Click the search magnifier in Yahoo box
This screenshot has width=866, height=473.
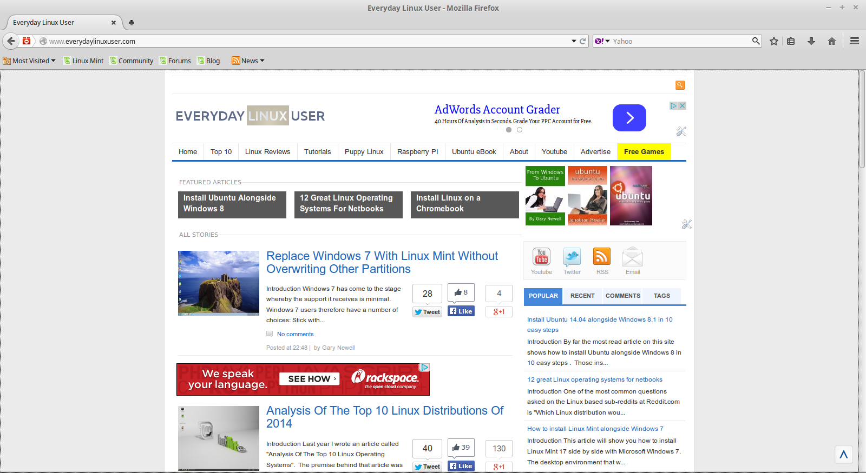pos(756,41)
